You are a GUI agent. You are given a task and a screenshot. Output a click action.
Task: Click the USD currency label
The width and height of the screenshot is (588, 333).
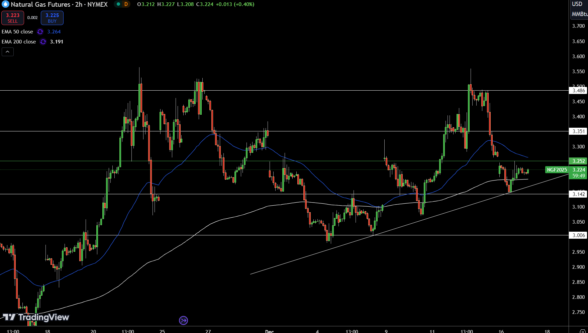pyautogui.click(x=577, y=4)
